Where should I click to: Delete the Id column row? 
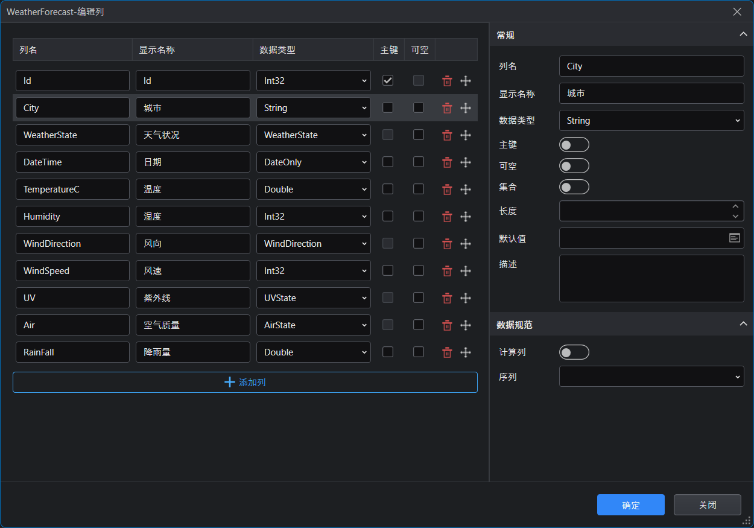447,81
